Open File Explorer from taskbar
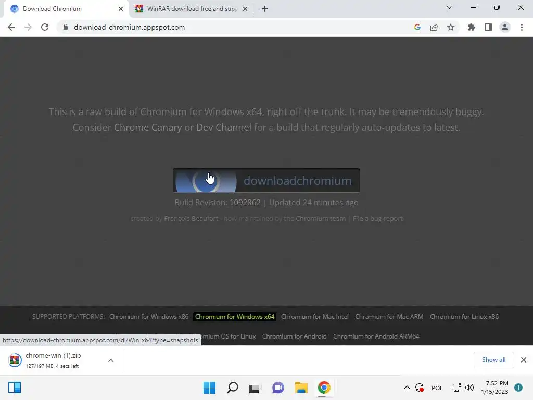 (301, 387)
